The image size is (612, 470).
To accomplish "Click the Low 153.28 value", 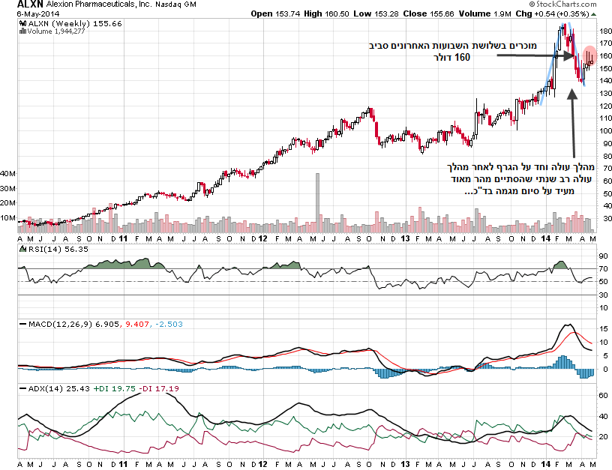I will (376, 13).
